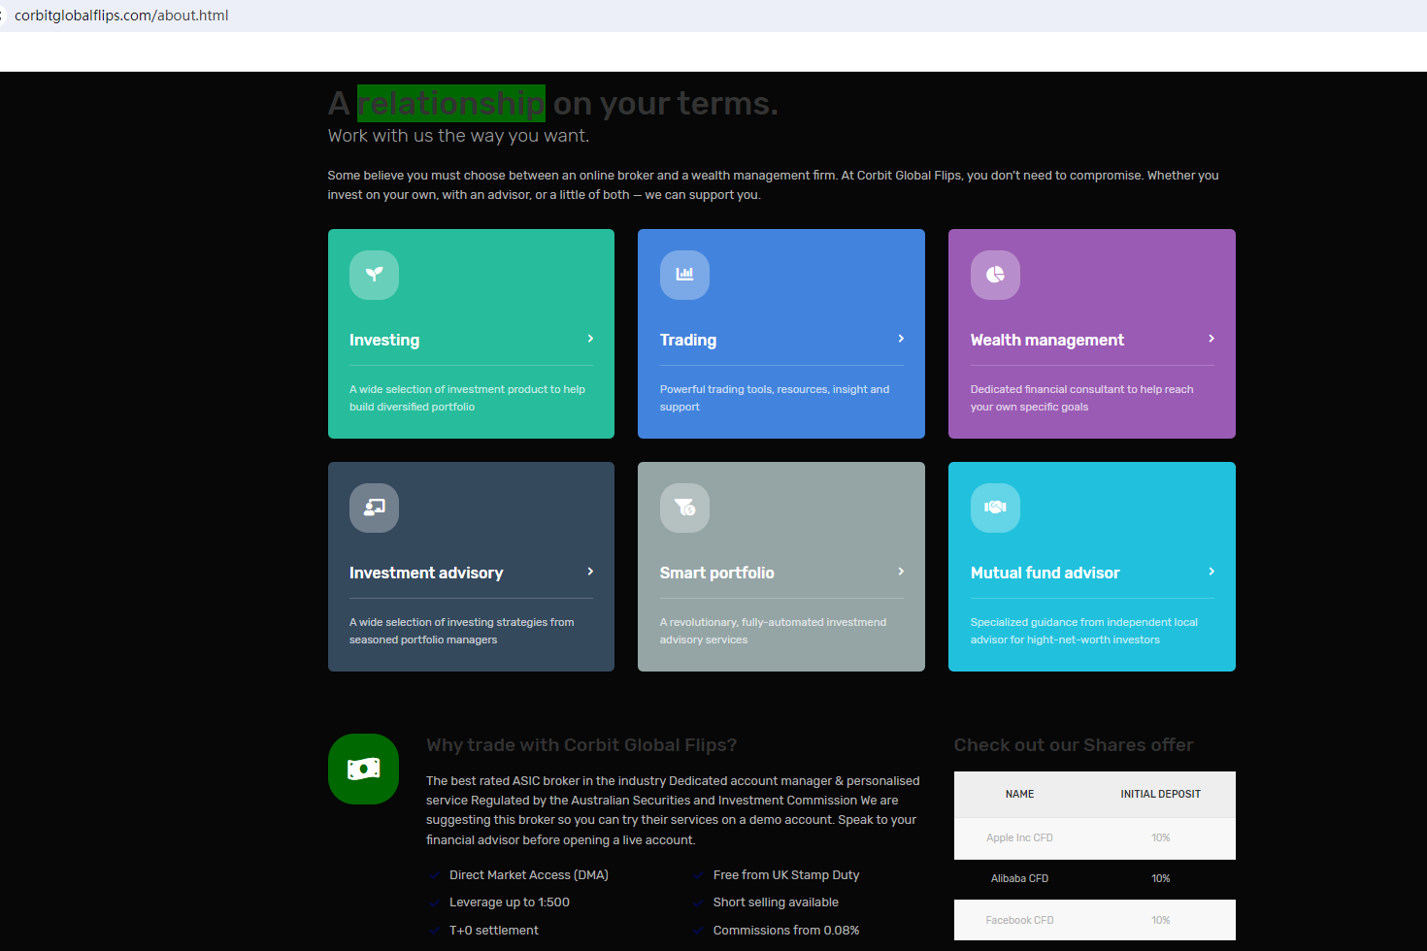Open the Mutual fund advisor card title
The image size is (1427, 951).
1045,573
